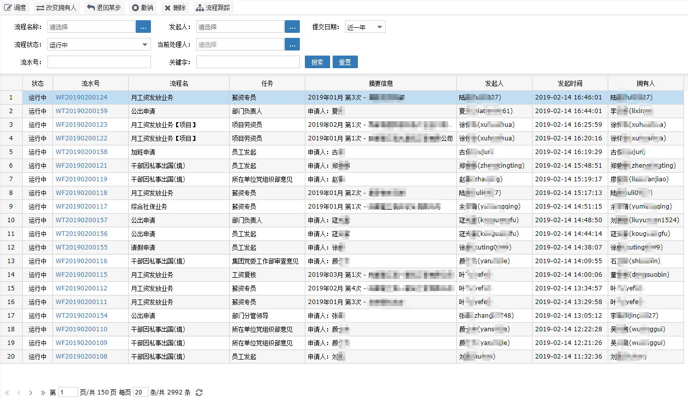The width and height of the screenshot is (688, 399).
Task: Jump to the last page arrow
Action: point(42,392)
